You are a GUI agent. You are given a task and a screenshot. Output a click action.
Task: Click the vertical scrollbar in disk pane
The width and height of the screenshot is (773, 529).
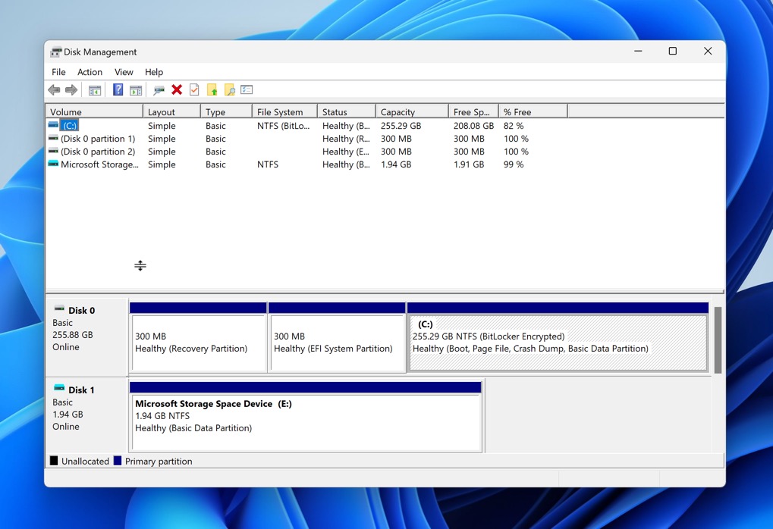(718, 340)
